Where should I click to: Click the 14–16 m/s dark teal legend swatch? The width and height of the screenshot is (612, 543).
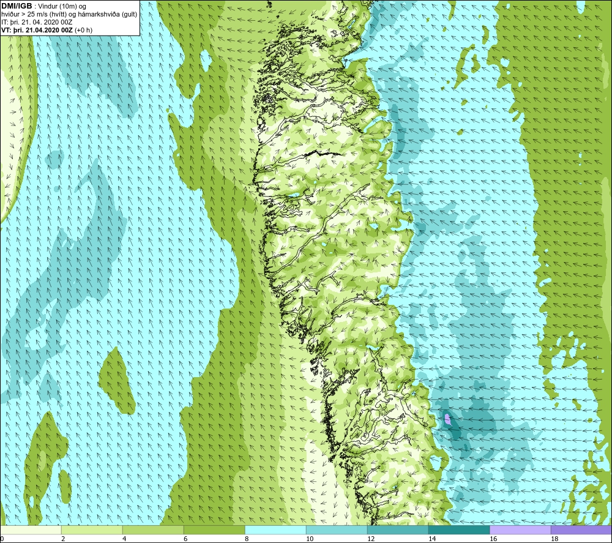(459, 530)
